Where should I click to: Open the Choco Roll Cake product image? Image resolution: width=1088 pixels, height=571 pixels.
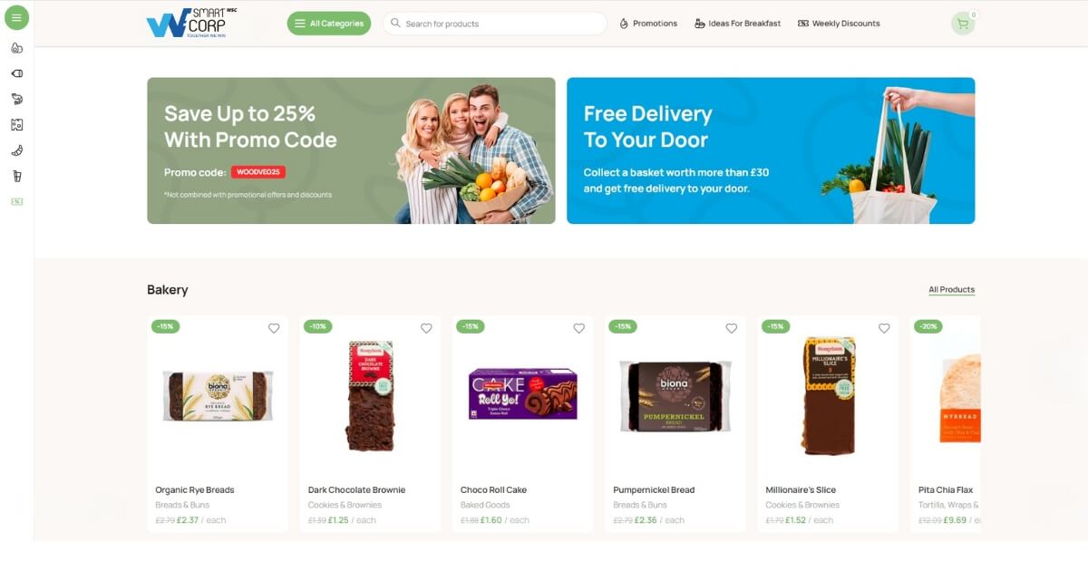(x=522, y=394)
